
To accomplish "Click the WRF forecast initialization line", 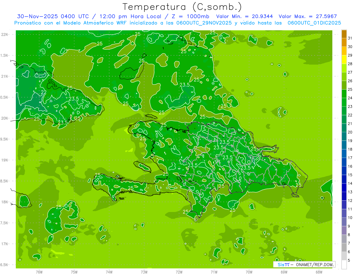I will pos(178,23).
